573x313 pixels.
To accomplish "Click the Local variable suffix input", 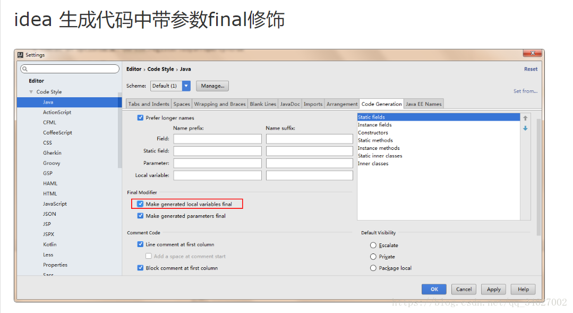I will 310,175.
